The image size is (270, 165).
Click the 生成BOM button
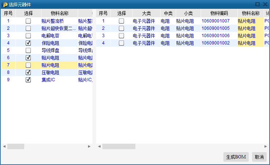236,157
